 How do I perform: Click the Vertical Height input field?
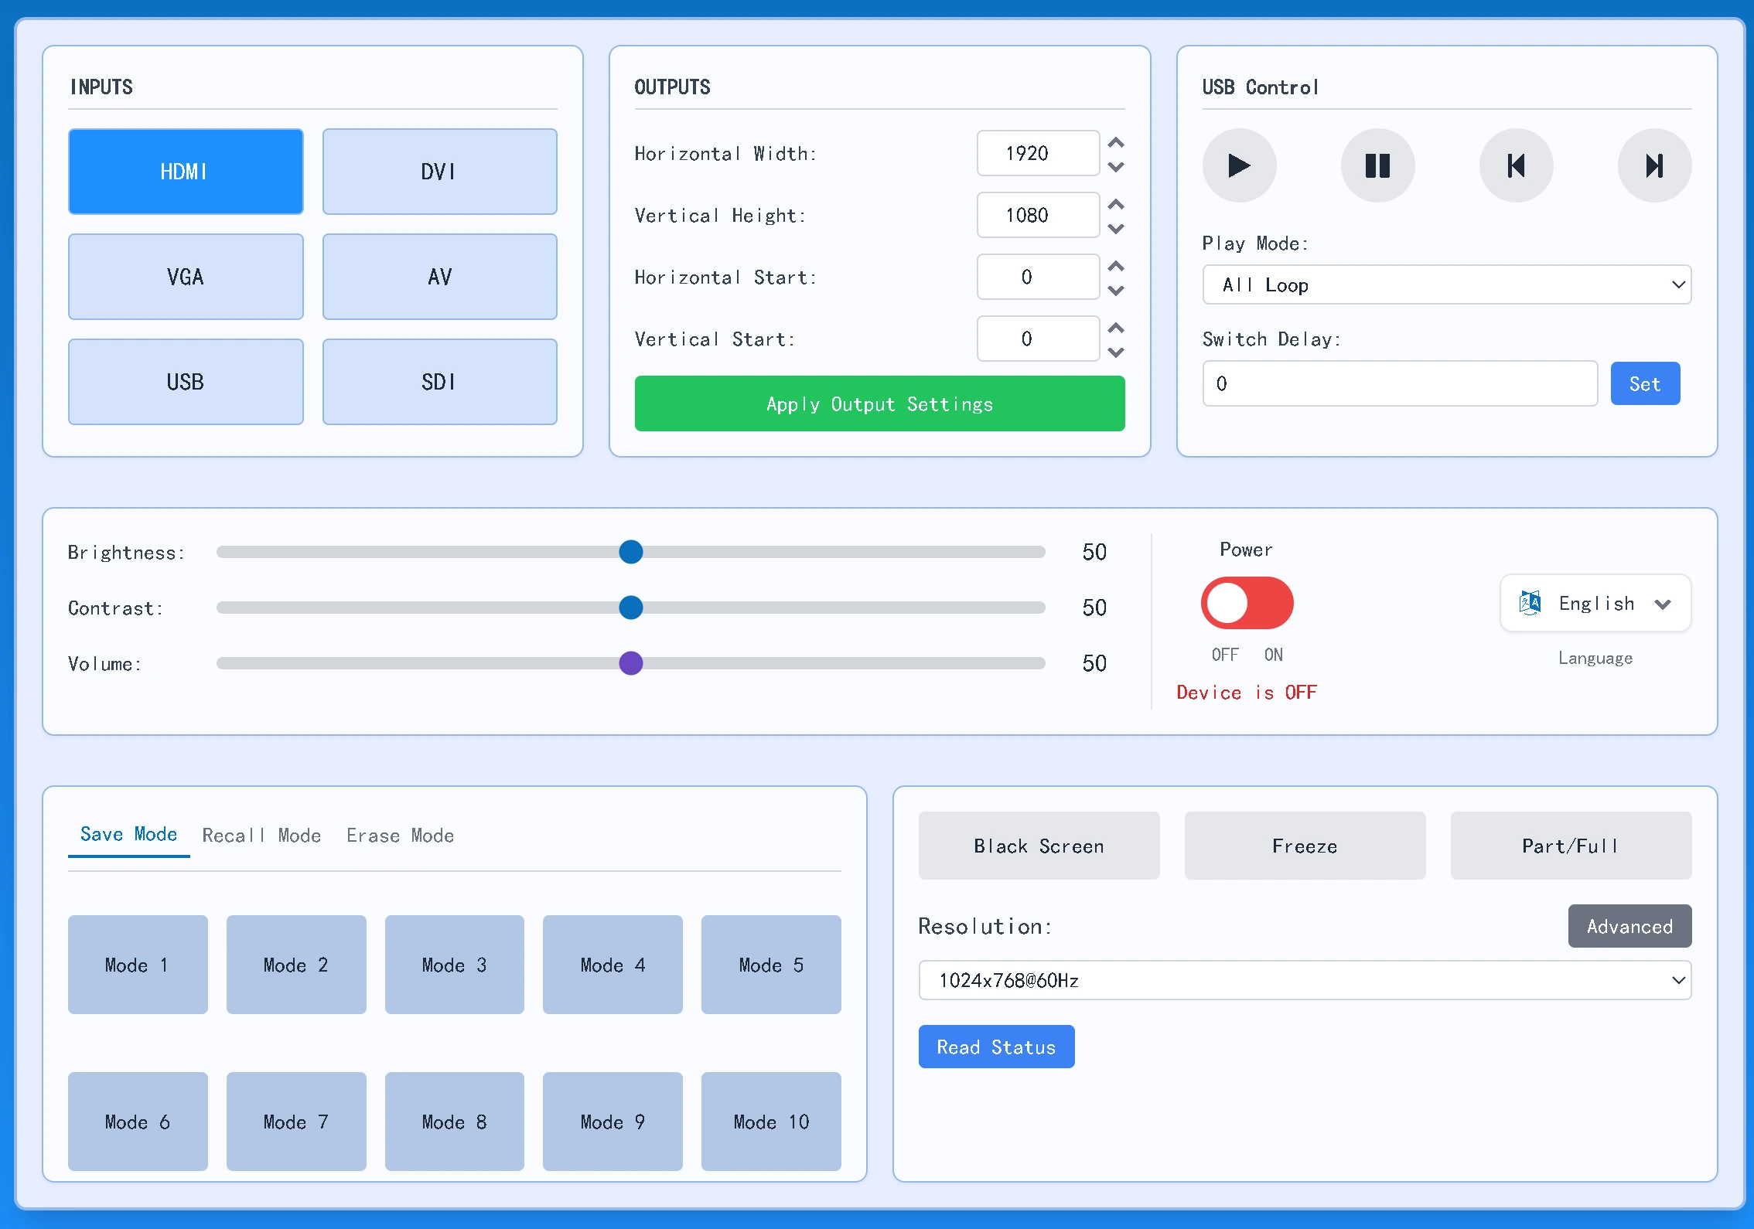(x=1038, y=215)
